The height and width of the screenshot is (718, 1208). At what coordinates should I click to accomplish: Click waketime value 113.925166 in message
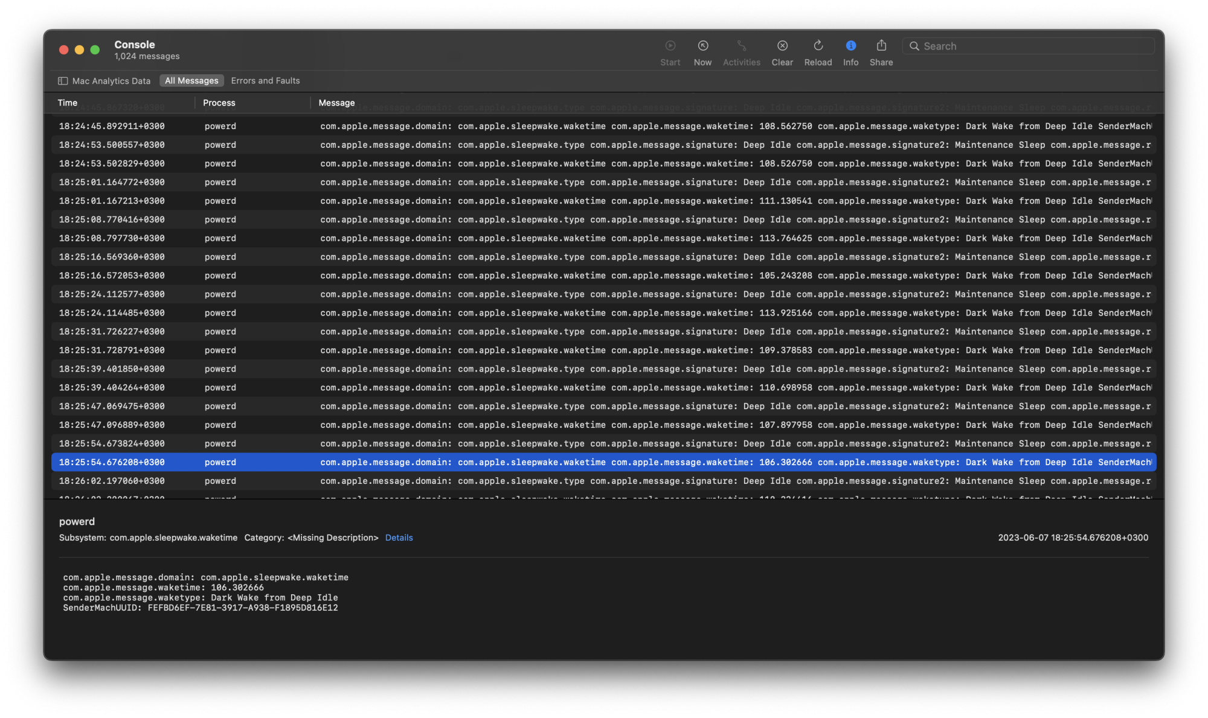[x=785, y=313]
